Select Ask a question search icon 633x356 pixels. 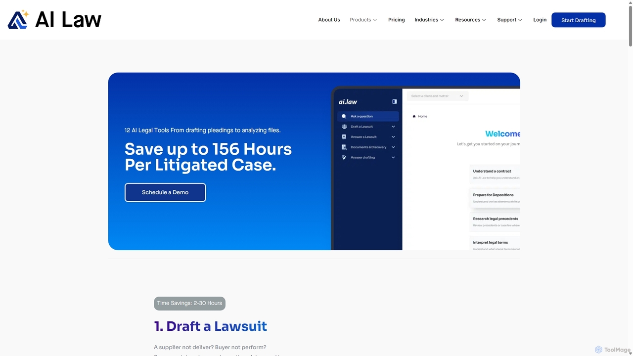click(344, 116)
